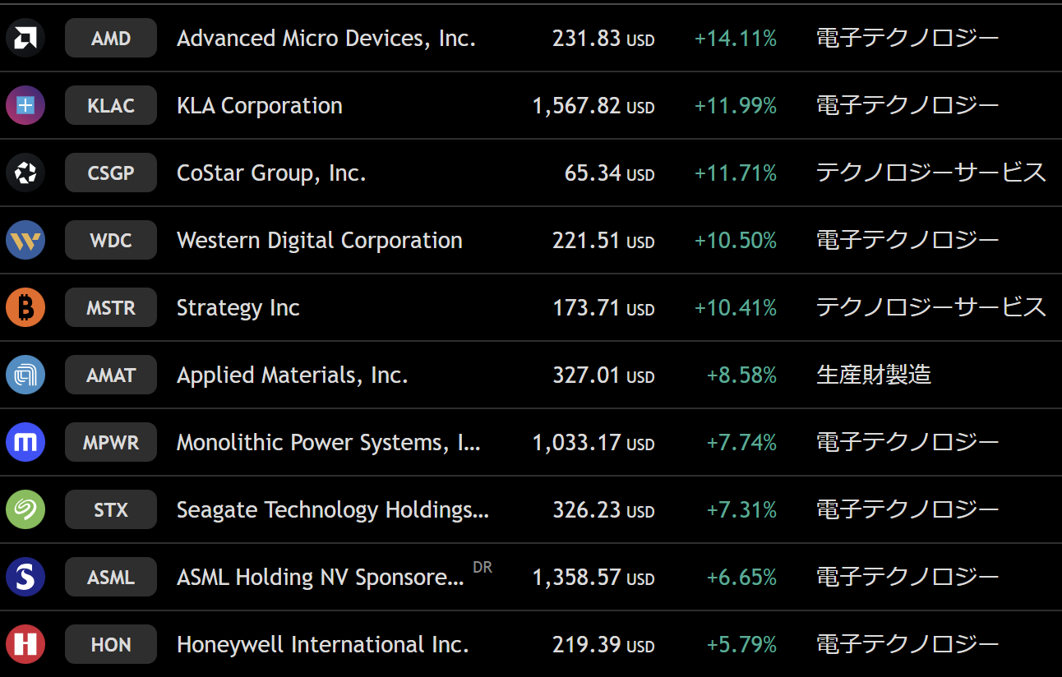The image size is (1062, 677).
Task: Click the Strategy Inc bitcoin logo
Action: [25, 307]
